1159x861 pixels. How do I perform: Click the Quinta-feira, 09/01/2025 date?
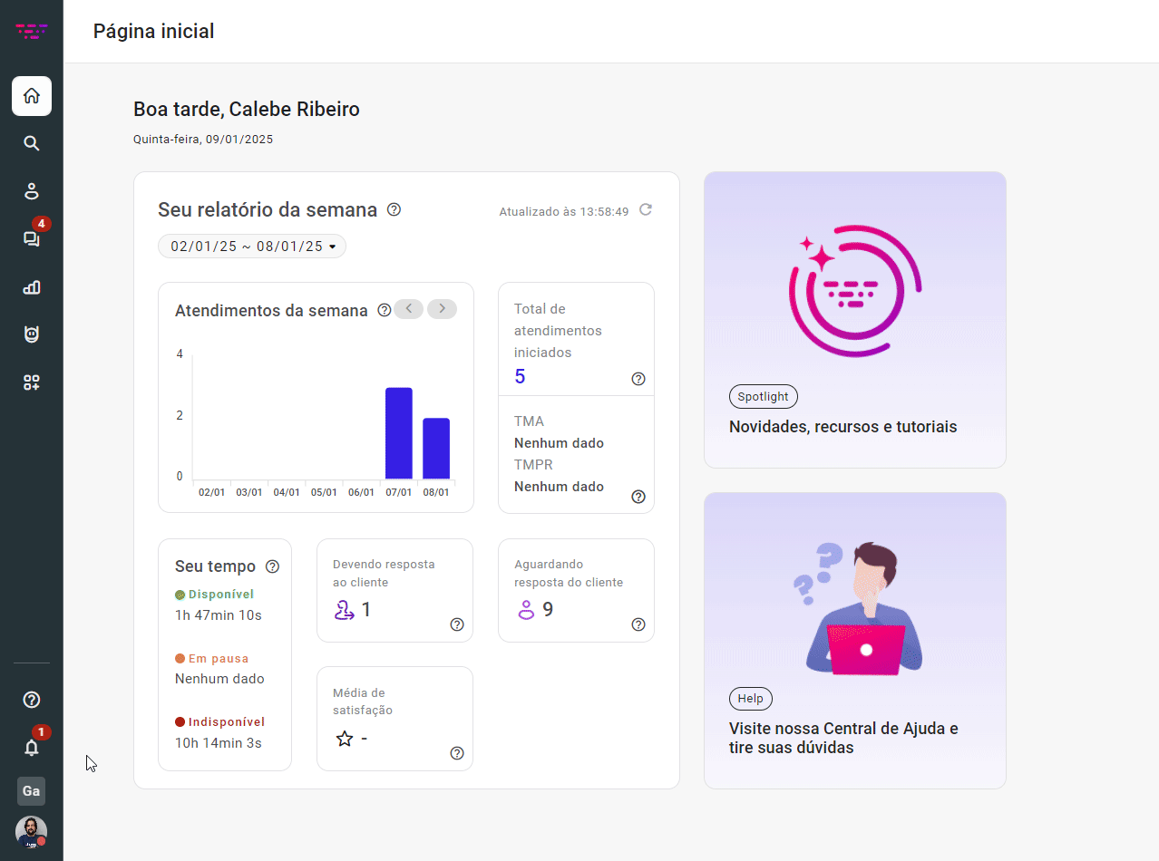pos(203,140)
